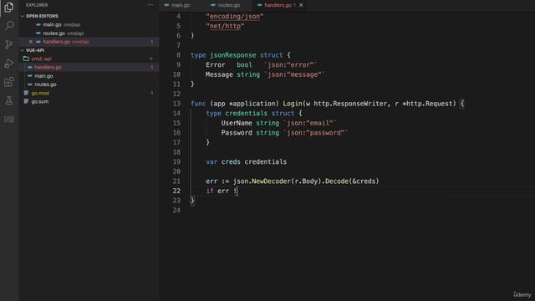The image size is (535, 301).
Task: Click the UserName field on line 15
Action: [237, 123]
